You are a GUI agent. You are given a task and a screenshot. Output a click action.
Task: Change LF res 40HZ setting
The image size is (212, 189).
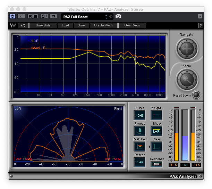point(139,115)
